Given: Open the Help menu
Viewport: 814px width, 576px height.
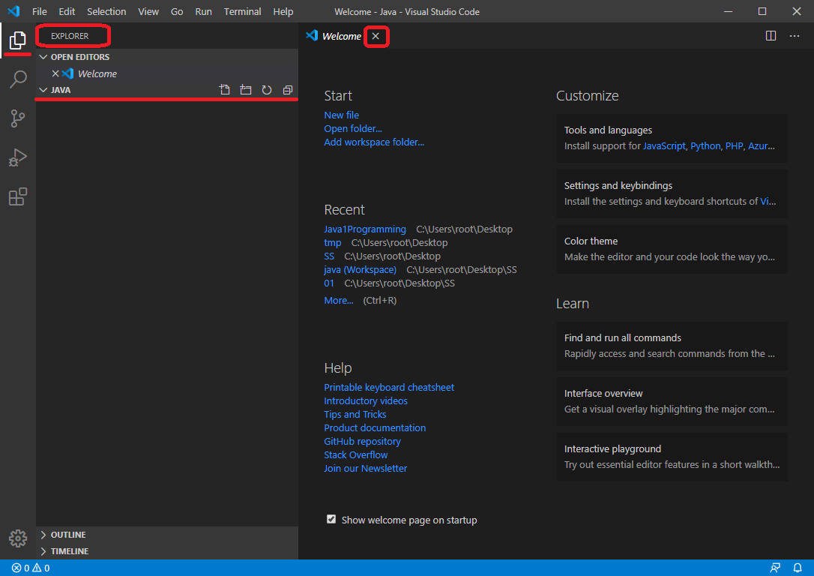Looking at the screenshot, I should pyautogui.click(x=283, y=11).
